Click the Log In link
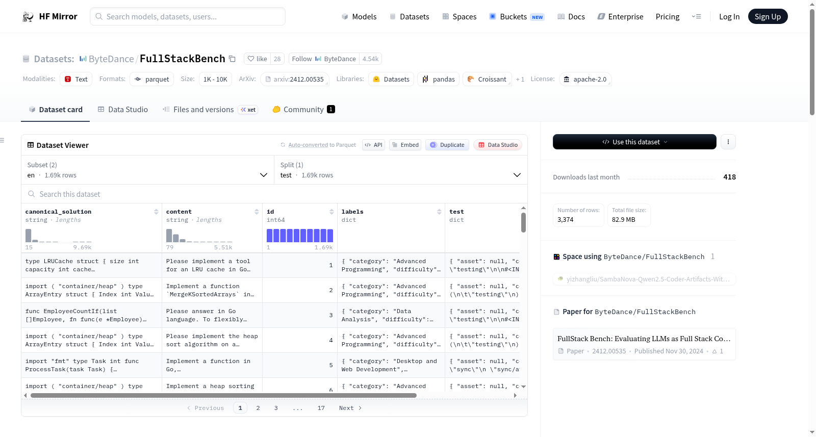The height and width of the screenshot is (437, 816). 729,17
